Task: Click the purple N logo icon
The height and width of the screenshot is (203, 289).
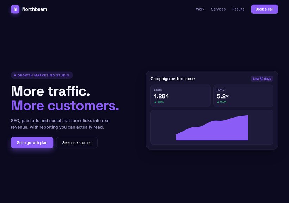Action: tap(15, 9)
